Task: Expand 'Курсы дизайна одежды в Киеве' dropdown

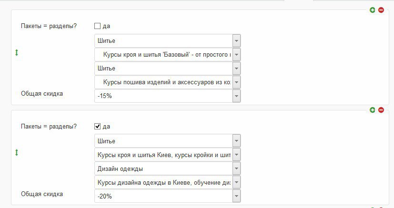Action: coord(236,182)
